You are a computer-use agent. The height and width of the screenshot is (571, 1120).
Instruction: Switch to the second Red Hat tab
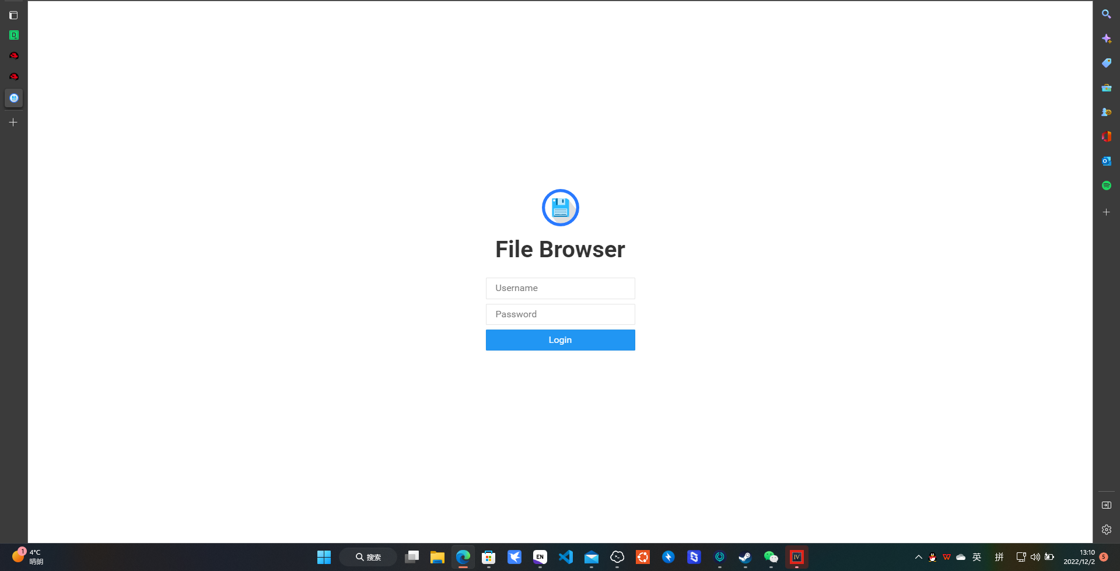pyautogui.click(x=13, y=76)
